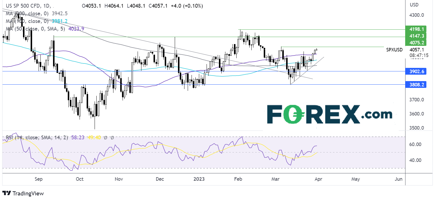437x201 pixels.
Task: Click the Sep label on time axis
Action: click(39, 179)
